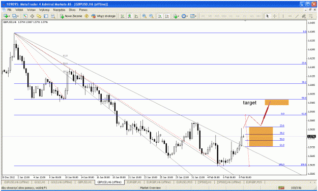The image size is (318, 191).
Task: Switch to EURGBP,M15 chart tab
Action: point(254,182)
